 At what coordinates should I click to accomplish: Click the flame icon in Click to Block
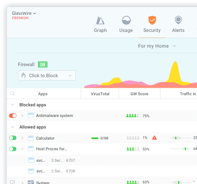pyautogui.click(x=24, y=75)
